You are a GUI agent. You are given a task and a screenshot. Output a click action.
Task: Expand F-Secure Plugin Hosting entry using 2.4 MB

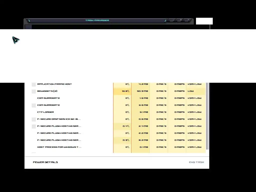point(34,126)
